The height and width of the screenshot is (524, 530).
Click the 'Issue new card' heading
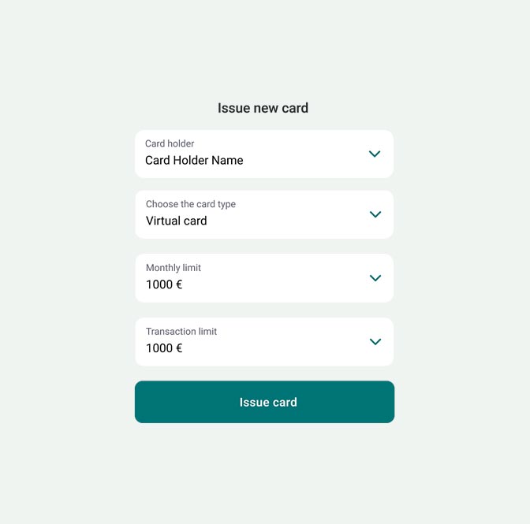[263, 109]
